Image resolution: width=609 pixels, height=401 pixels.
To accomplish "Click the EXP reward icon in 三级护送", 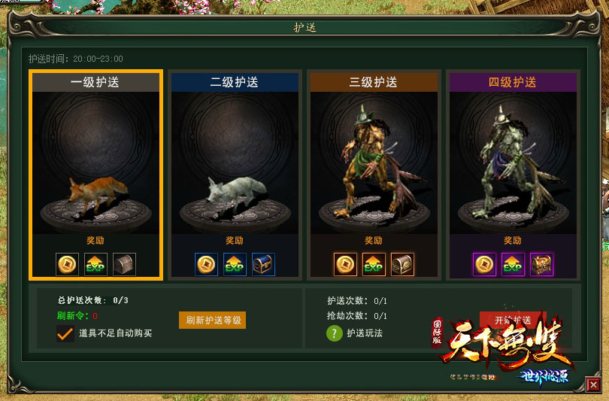I will click(x=374, y=264).
